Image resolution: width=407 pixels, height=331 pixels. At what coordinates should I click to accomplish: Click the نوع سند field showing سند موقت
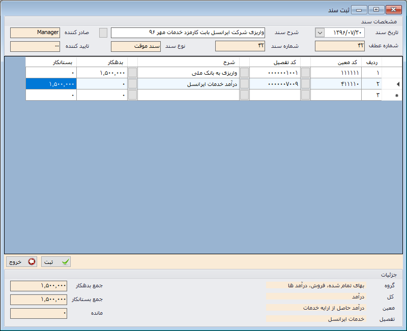click(x=136, y=46)
